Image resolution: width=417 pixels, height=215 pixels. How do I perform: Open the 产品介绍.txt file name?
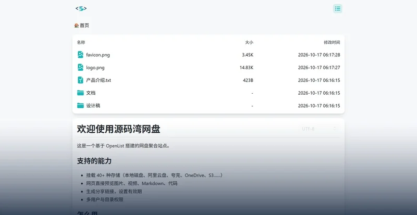tap(99, 80)
